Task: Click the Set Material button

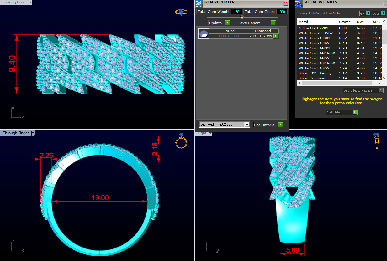Action: click(265, 125)
